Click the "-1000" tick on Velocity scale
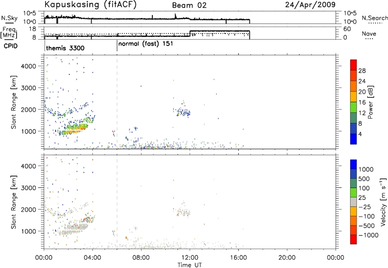 [x=369, y=235]
